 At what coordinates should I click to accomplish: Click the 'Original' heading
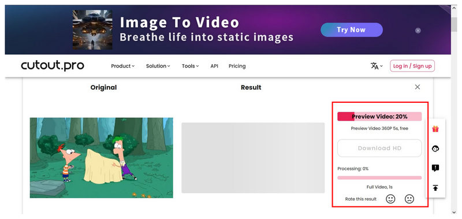[103, 87]
